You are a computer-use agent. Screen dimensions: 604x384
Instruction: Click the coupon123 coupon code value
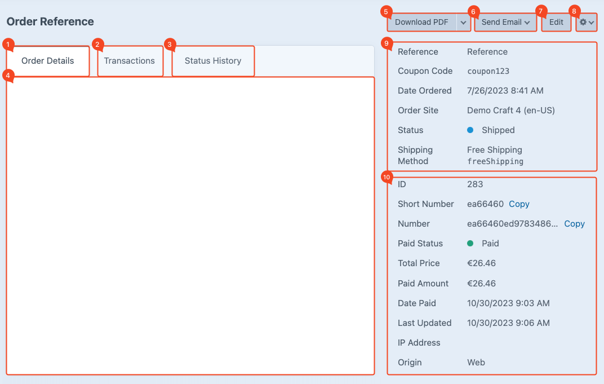pyautogui.click(x=488, y=71)
